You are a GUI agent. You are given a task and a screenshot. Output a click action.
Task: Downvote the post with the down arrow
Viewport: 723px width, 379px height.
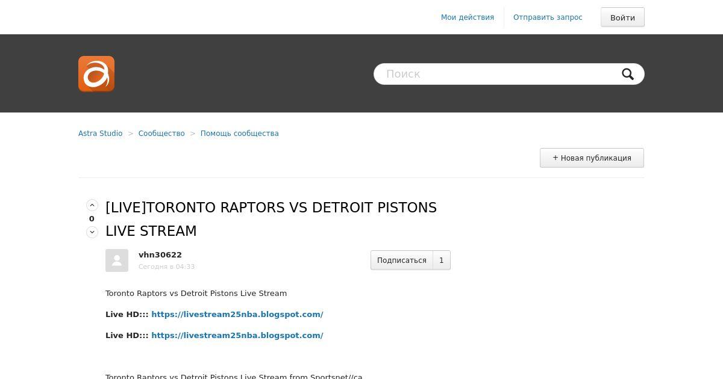pos(92,232)
